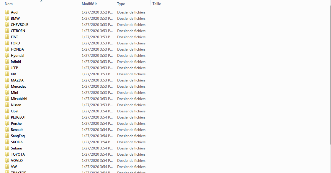Select the Mercedes folder icon
This screenshot has height=173, width=331.
tap(7, 86)
